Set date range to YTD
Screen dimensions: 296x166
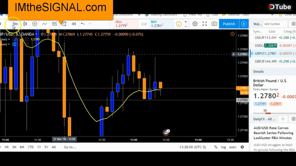(31, 147)
